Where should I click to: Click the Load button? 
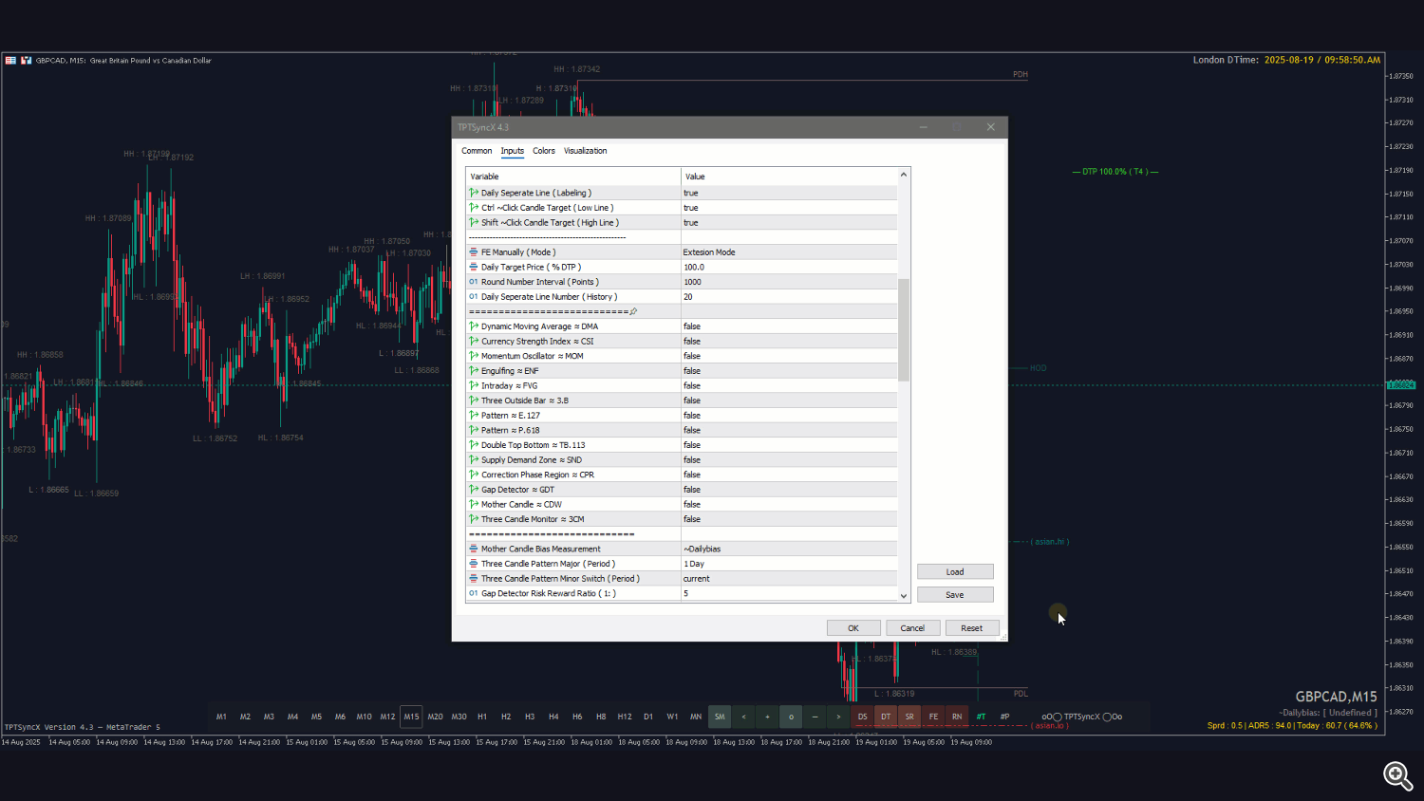(955, 571)
